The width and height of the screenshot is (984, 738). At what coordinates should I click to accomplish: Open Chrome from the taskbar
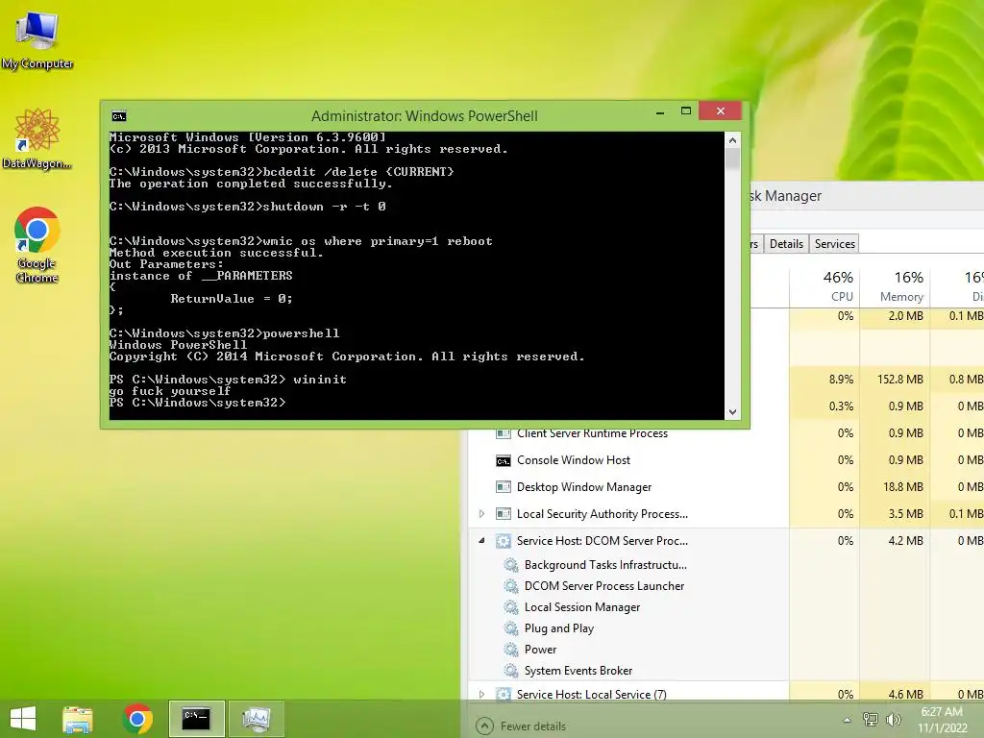point(137,719)
